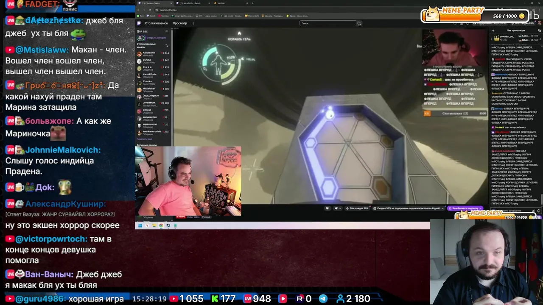
Task: Open C_a_k_e channel avatar in sidebar
Action: (139, 68)
